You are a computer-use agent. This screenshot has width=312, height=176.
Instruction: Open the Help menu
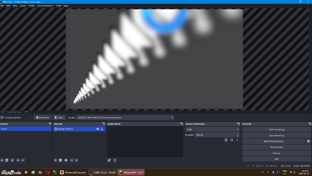coord(66,6)
